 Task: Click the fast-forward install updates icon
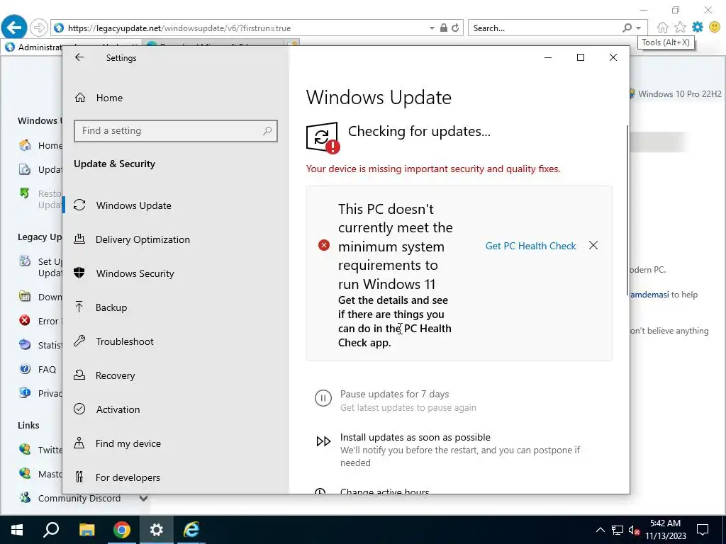point(323,441)
